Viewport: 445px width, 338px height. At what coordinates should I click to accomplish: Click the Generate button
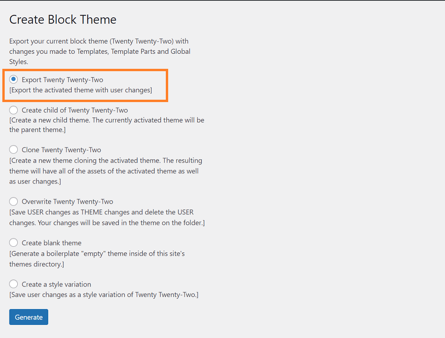pyautogui.click(x=29, y=317)
